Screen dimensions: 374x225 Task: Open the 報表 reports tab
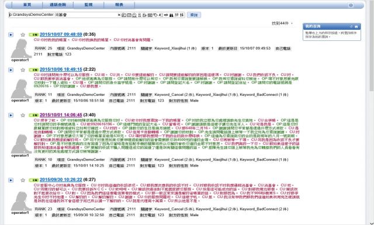click(119, 5)
